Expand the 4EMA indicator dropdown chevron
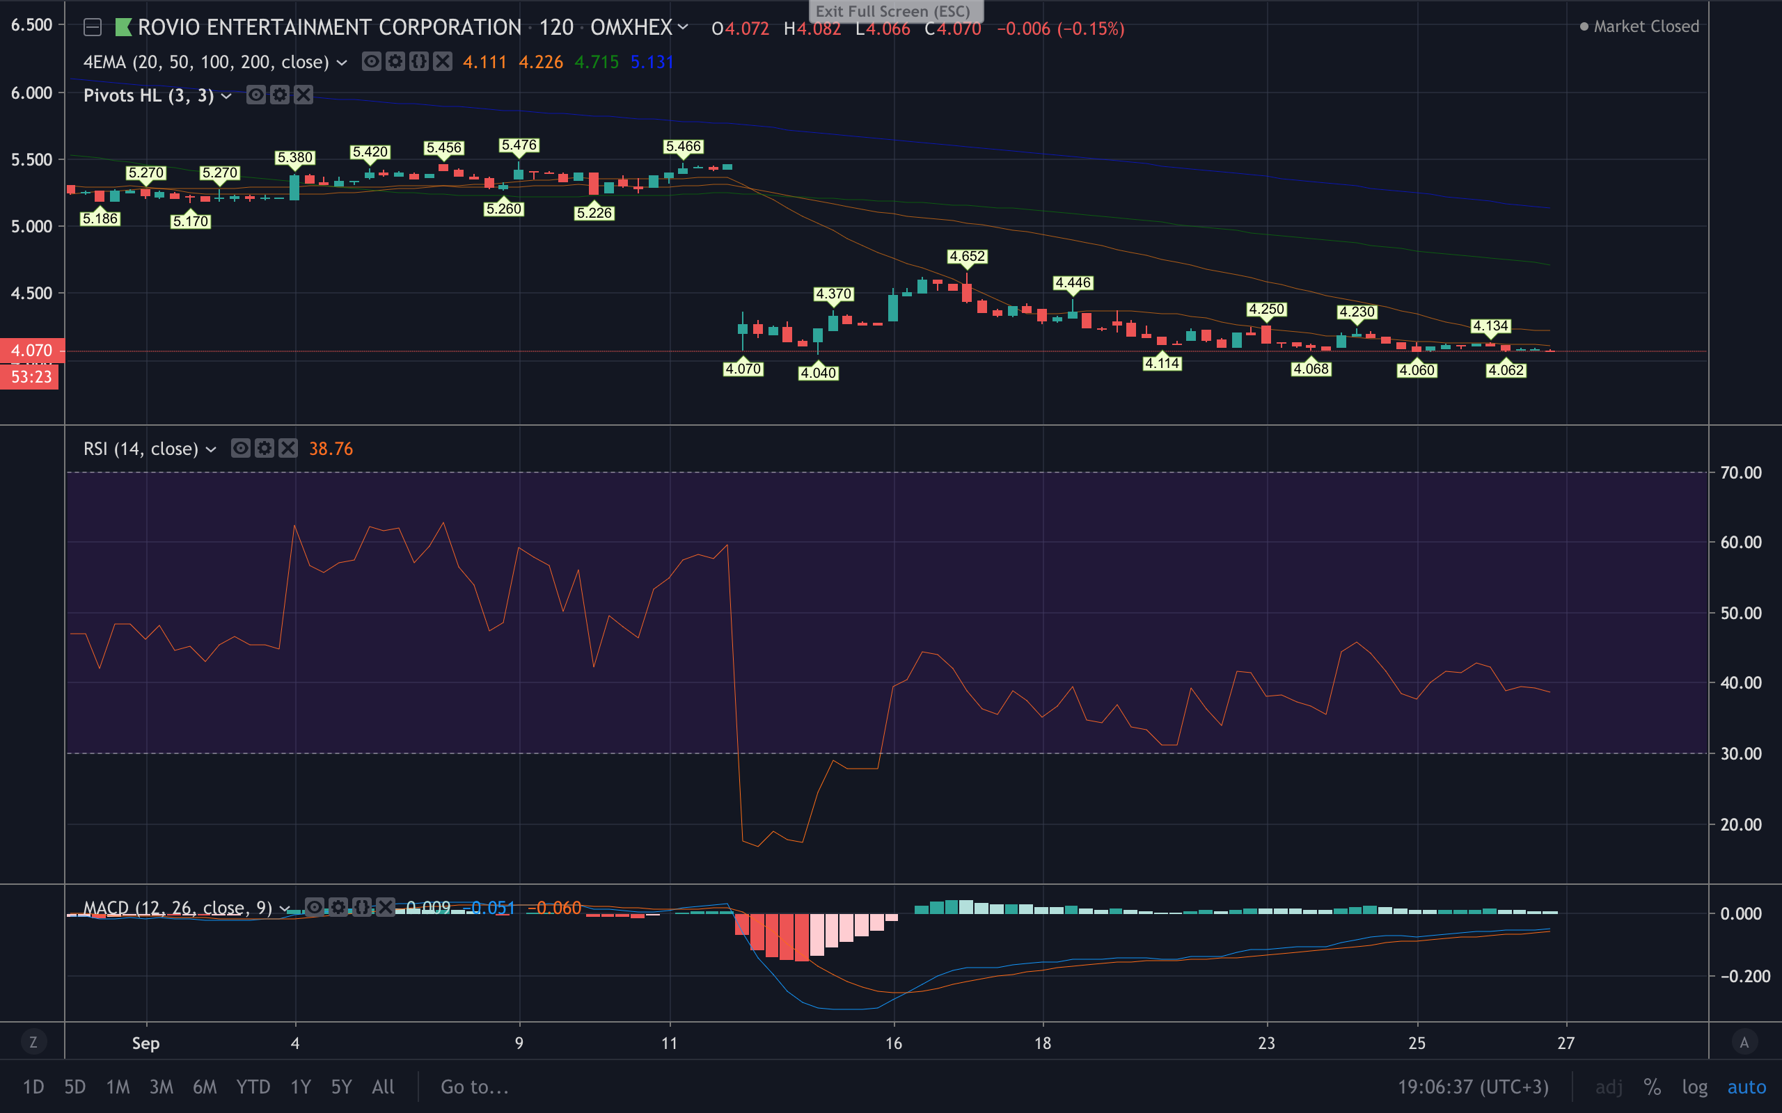Image resolution: width=1782 pixels, height=1113 pixels. pos(342,63)
